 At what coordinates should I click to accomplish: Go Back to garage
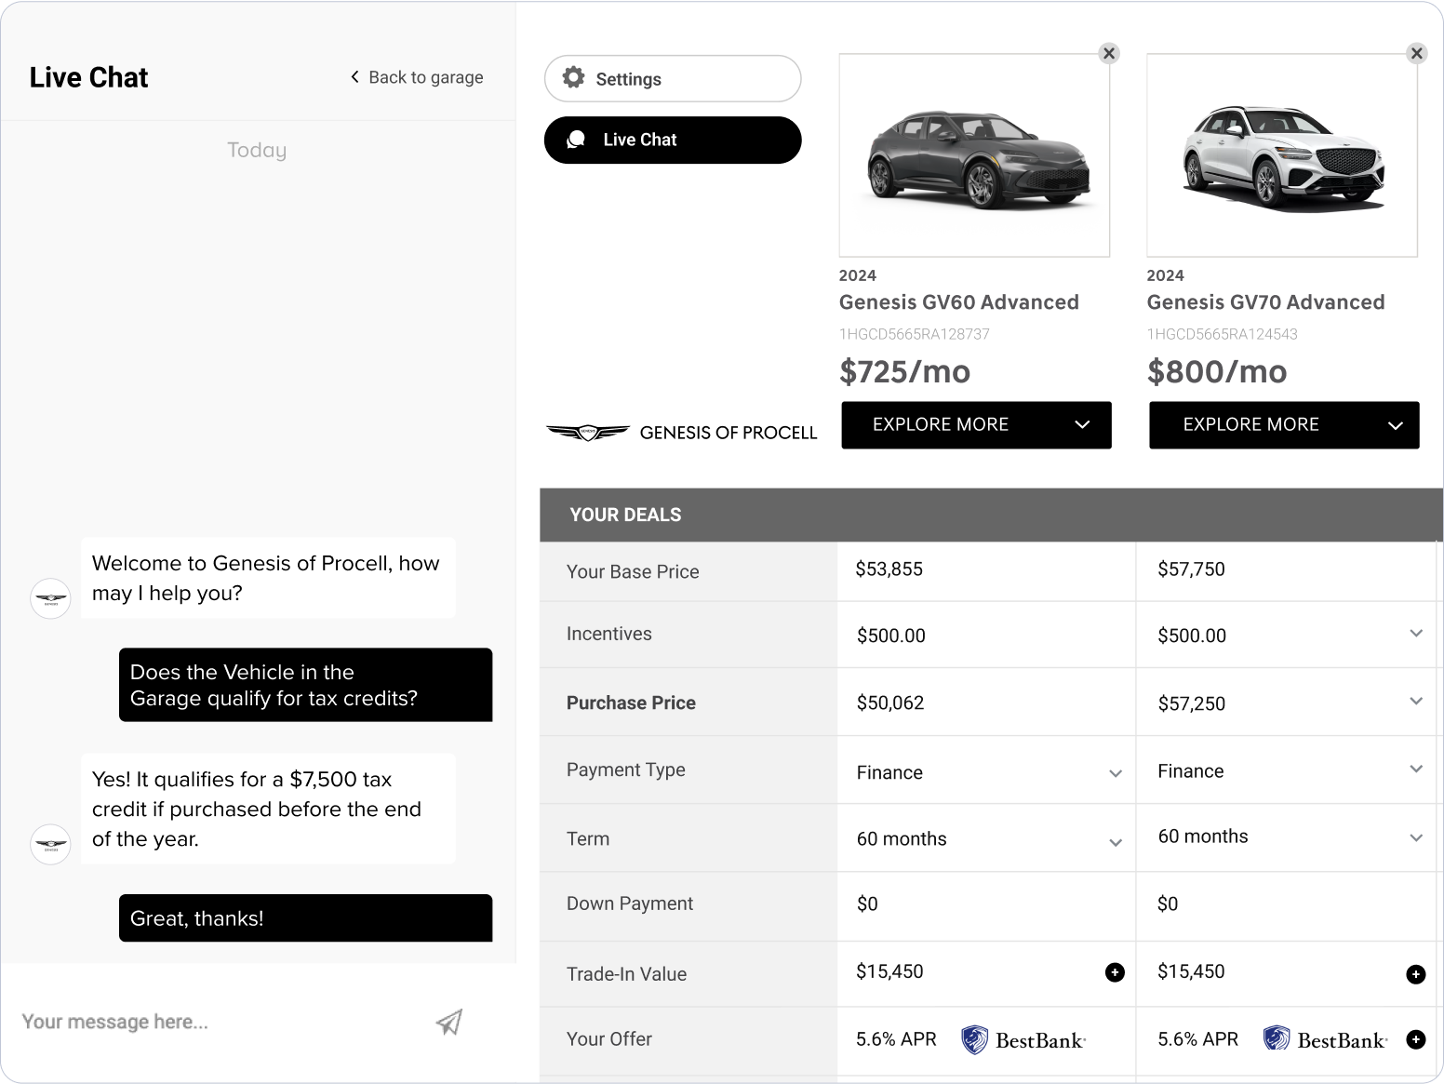[x=416, y=77]
